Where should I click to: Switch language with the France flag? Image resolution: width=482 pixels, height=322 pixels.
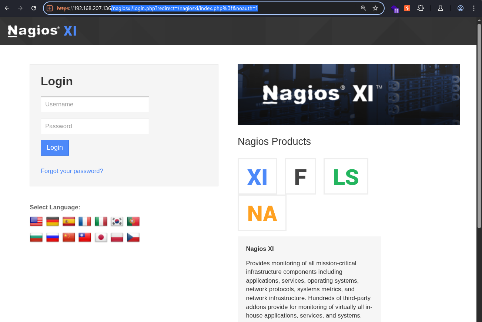point(85,221)
